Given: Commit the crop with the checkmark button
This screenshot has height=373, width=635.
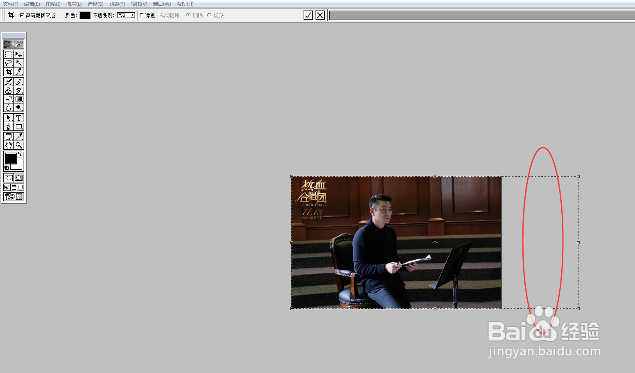Looking at the screenshot, I should click(x=308, y=15).
